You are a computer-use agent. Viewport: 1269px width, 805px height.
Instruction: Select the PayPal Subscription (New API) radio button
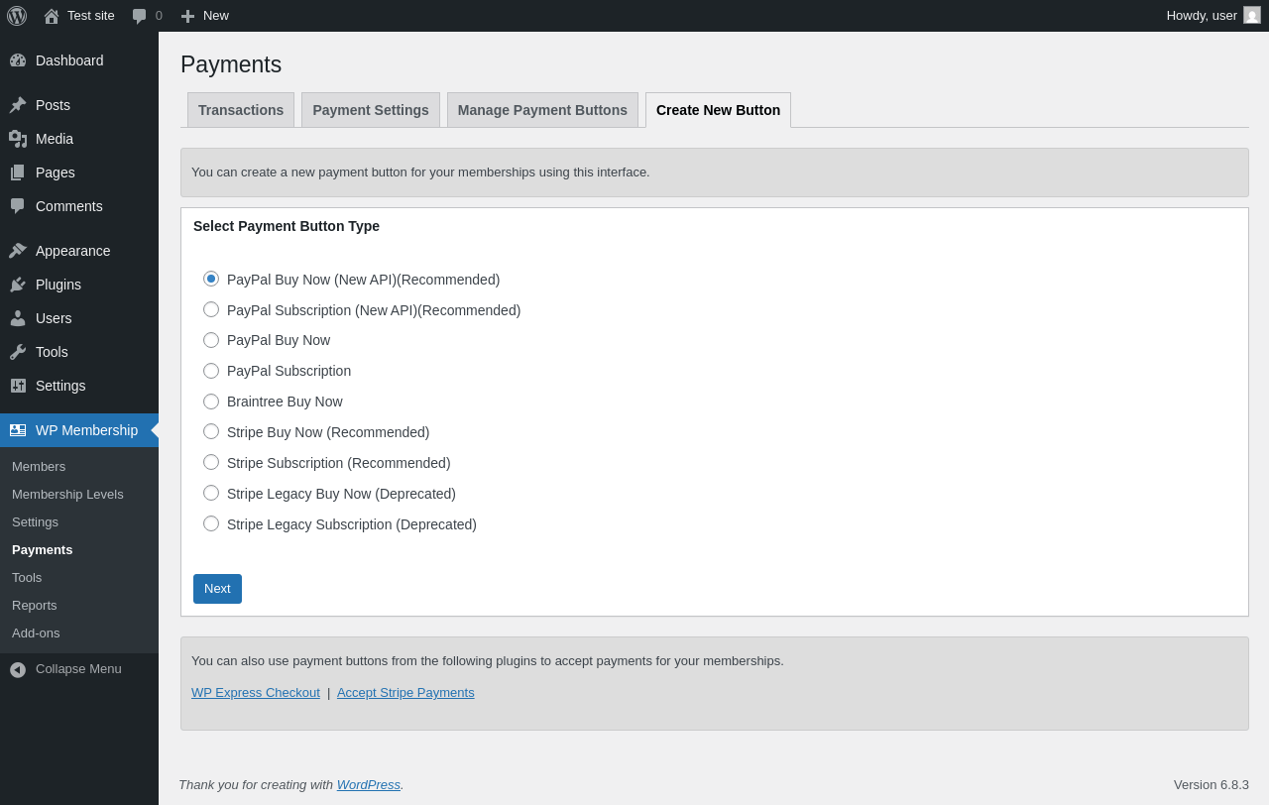tap(211, 309)
